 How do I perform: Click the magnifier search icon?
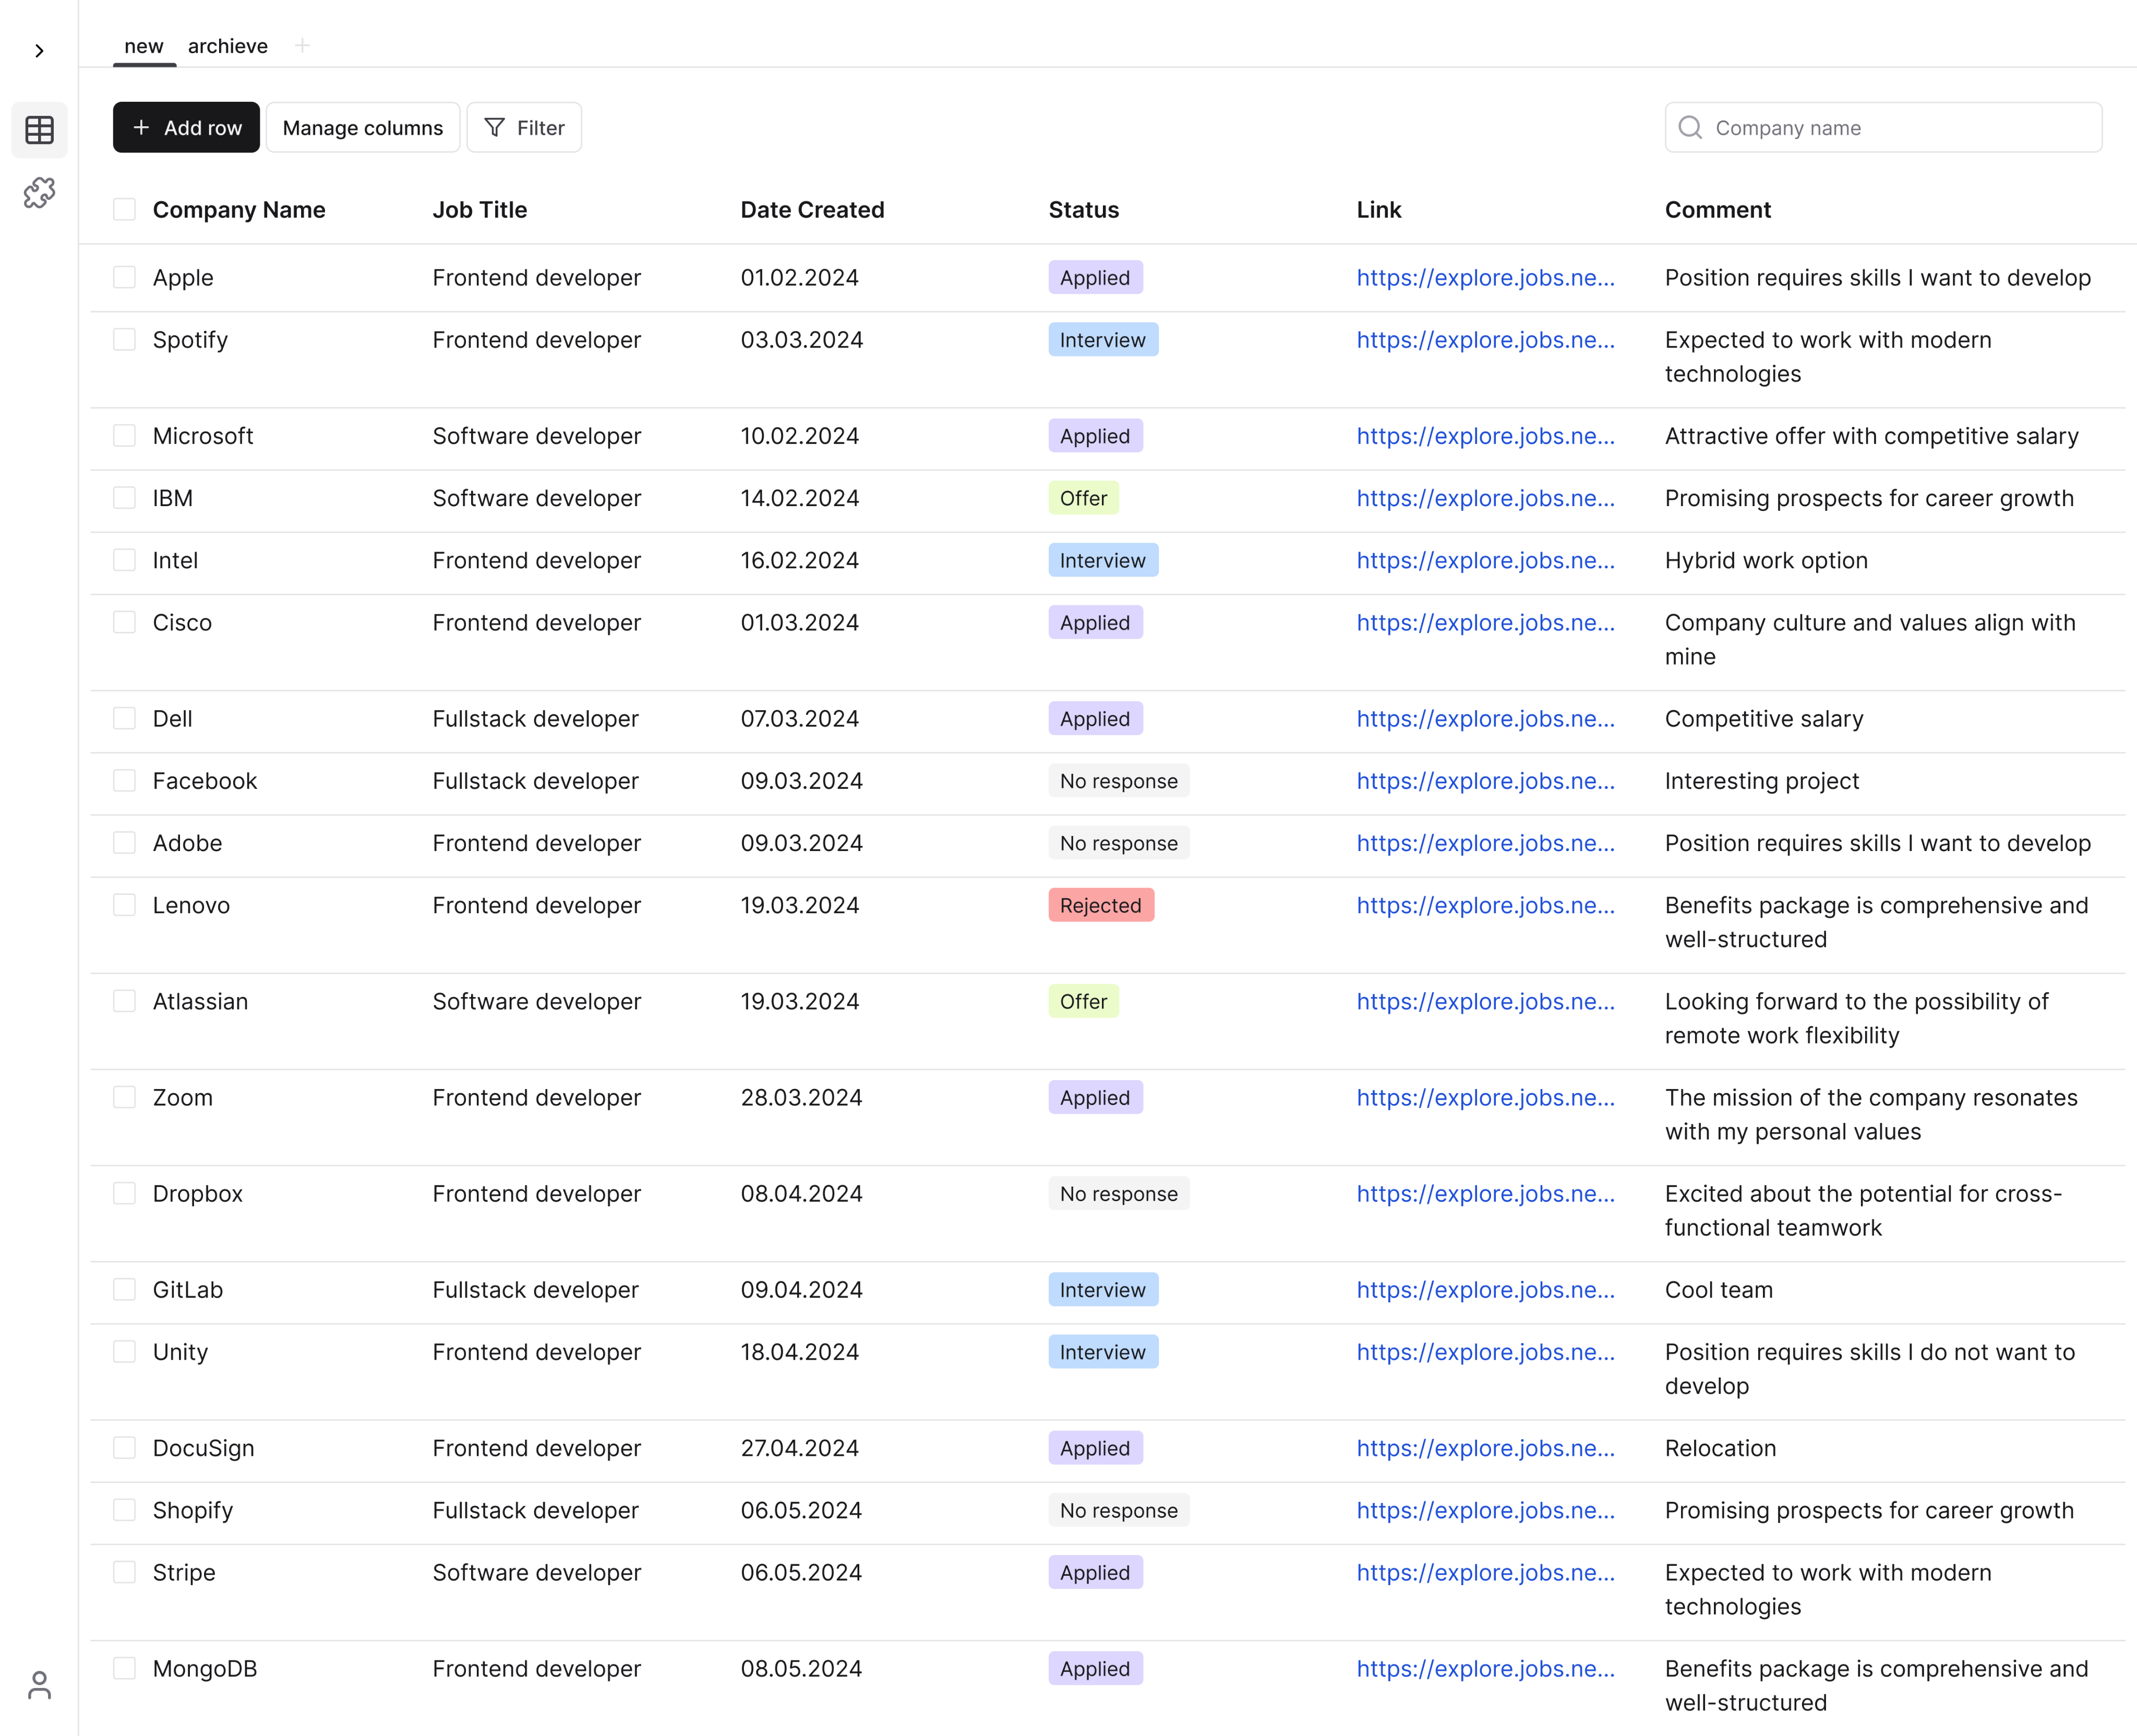[1690, 128]
